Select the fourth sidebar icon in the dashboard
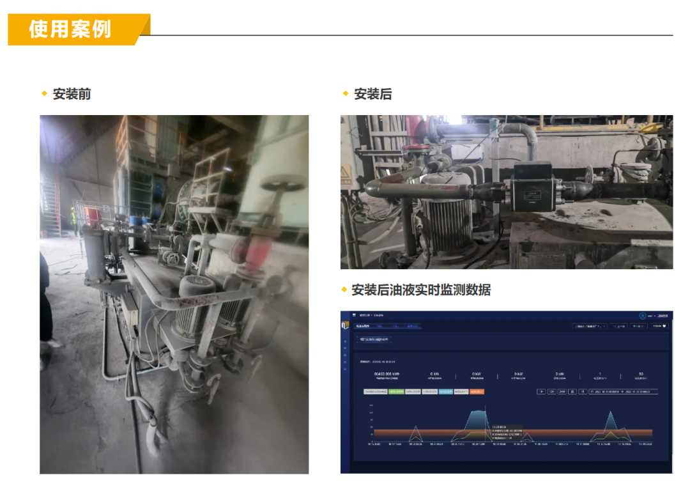 (x=345, y=362)
